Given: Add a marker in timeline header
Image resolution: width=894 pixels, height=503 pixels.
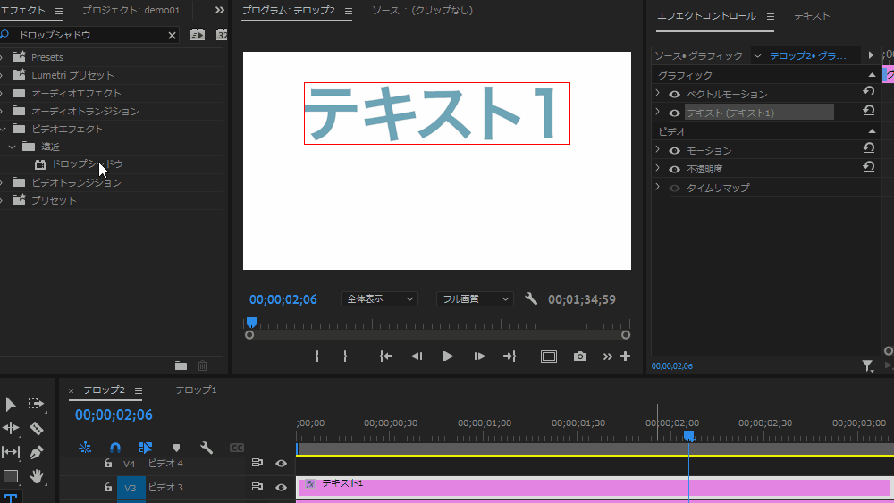Looking at the screenshot, I should click(176, 448).
